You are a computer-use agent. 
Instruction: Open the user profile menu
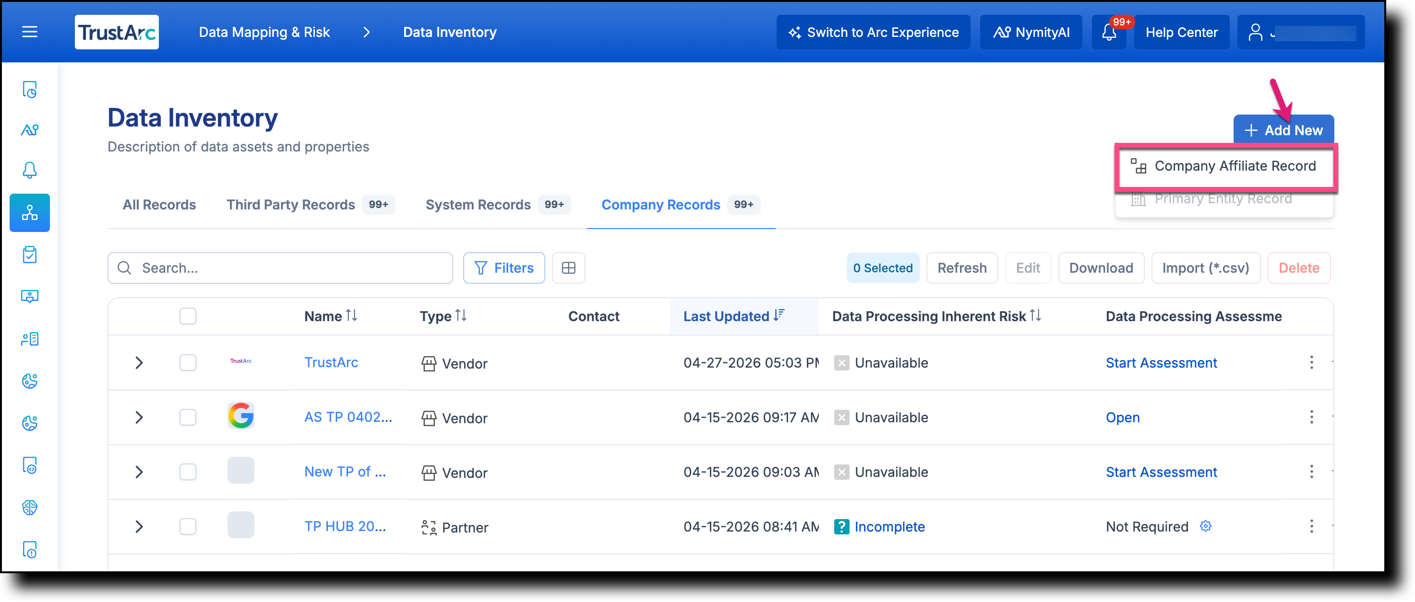click(1301, 32)
